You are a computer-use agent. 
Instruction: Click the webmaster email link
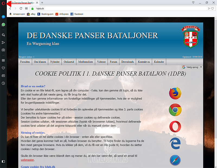point(27,160)
